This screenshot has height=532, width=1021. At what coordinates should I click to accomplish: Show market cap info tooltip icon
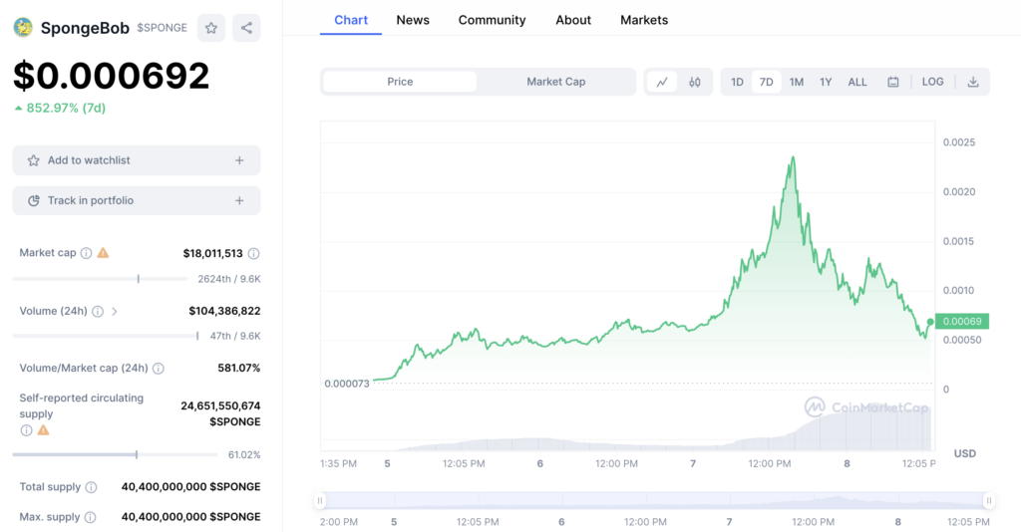(x=87, y=253)
